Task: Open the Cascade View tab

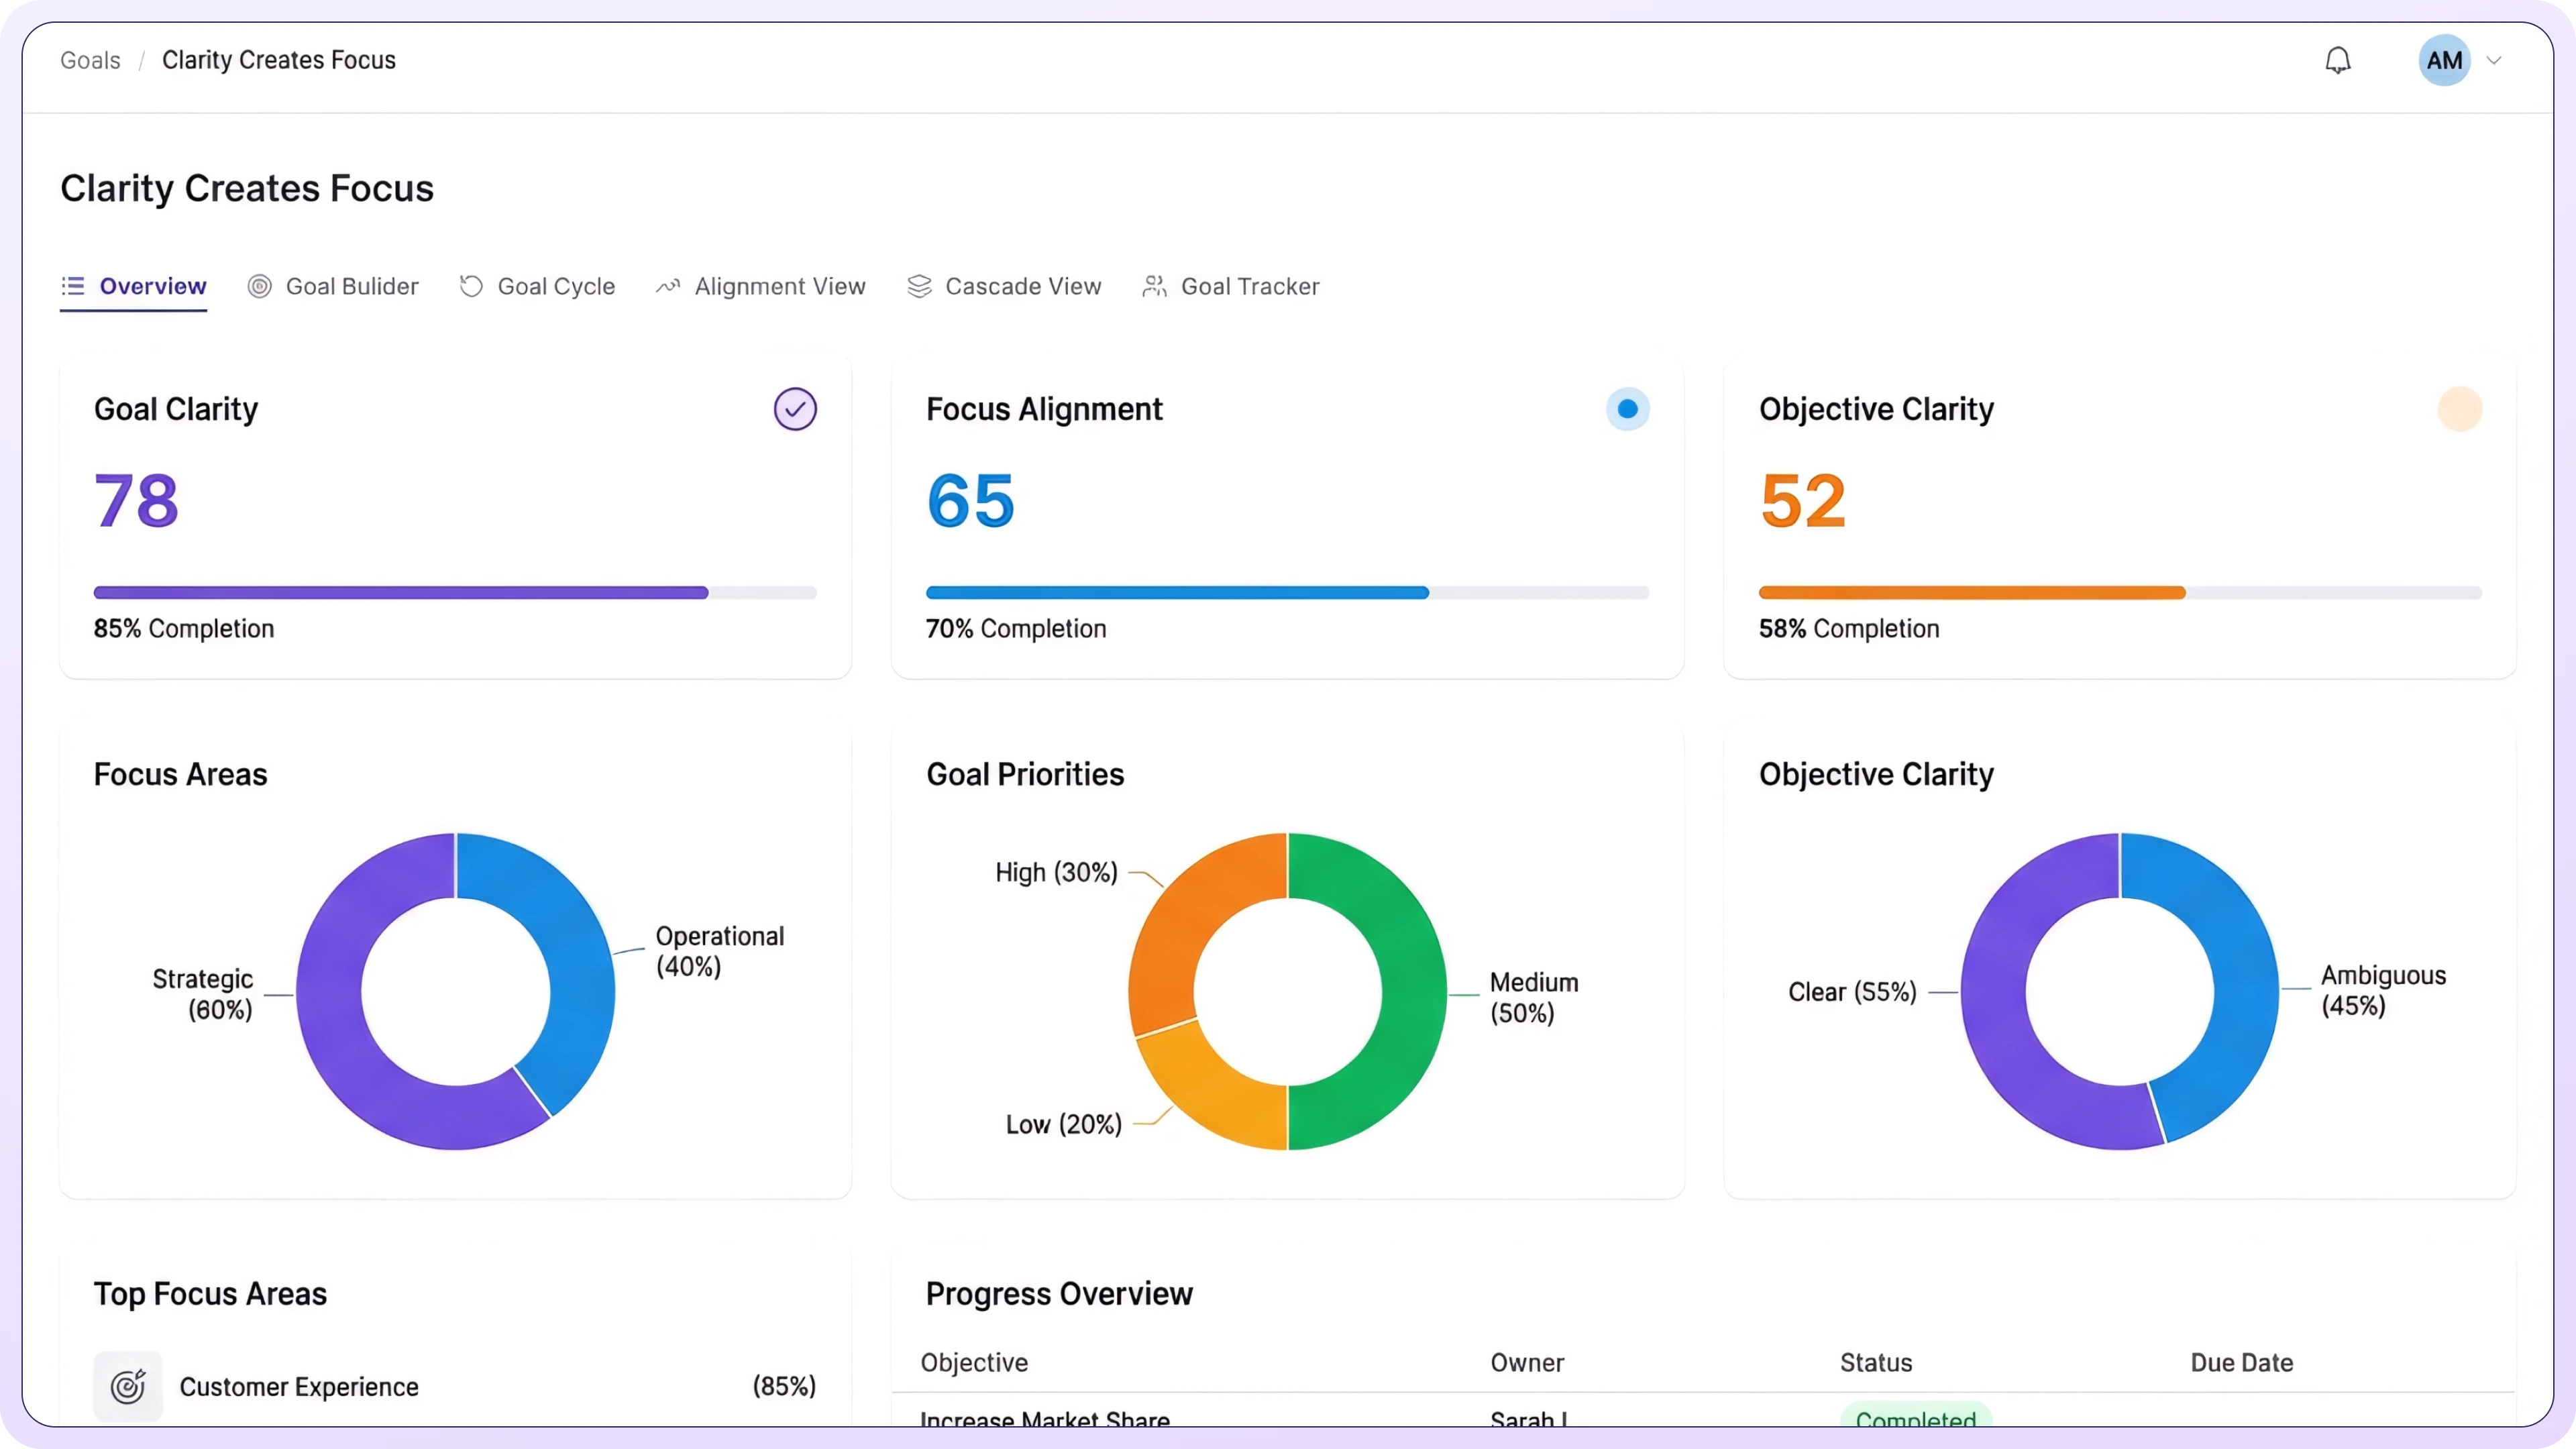Action: [1022, 287]
